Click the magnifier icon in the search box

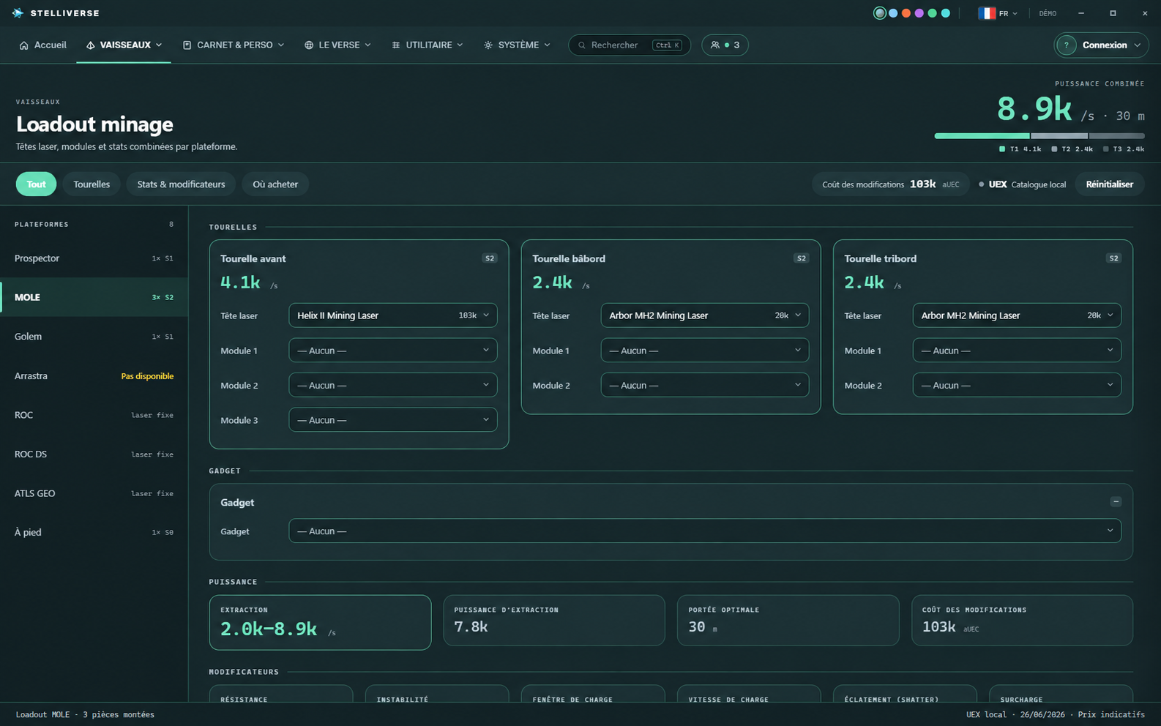click(x=582, y=45)
